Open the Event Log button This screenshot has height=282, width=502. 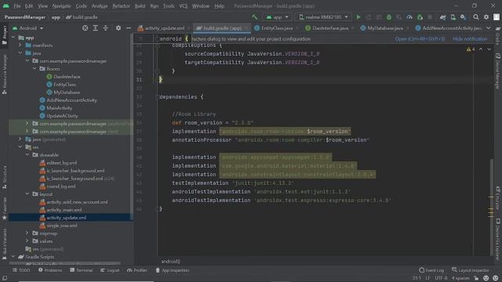pos(431,270)
